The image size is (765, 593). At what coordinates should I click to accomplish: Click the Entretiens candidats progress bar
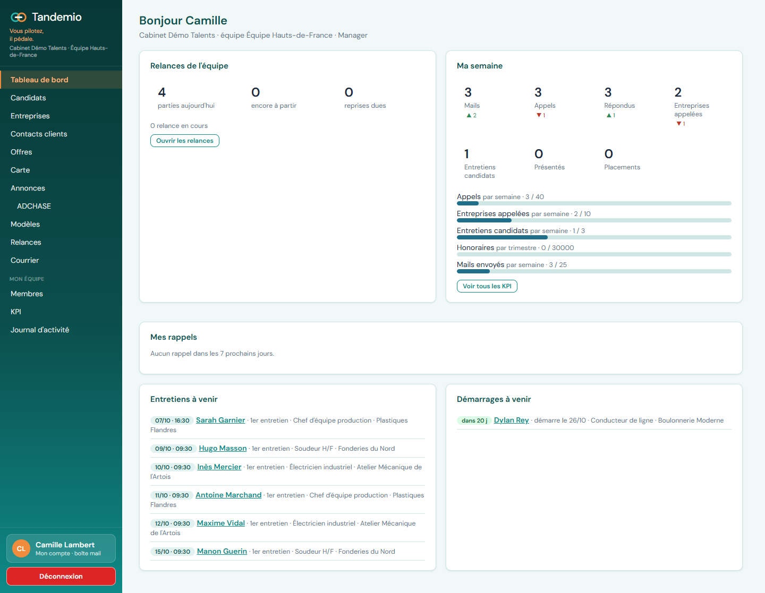tap(594, 237)
